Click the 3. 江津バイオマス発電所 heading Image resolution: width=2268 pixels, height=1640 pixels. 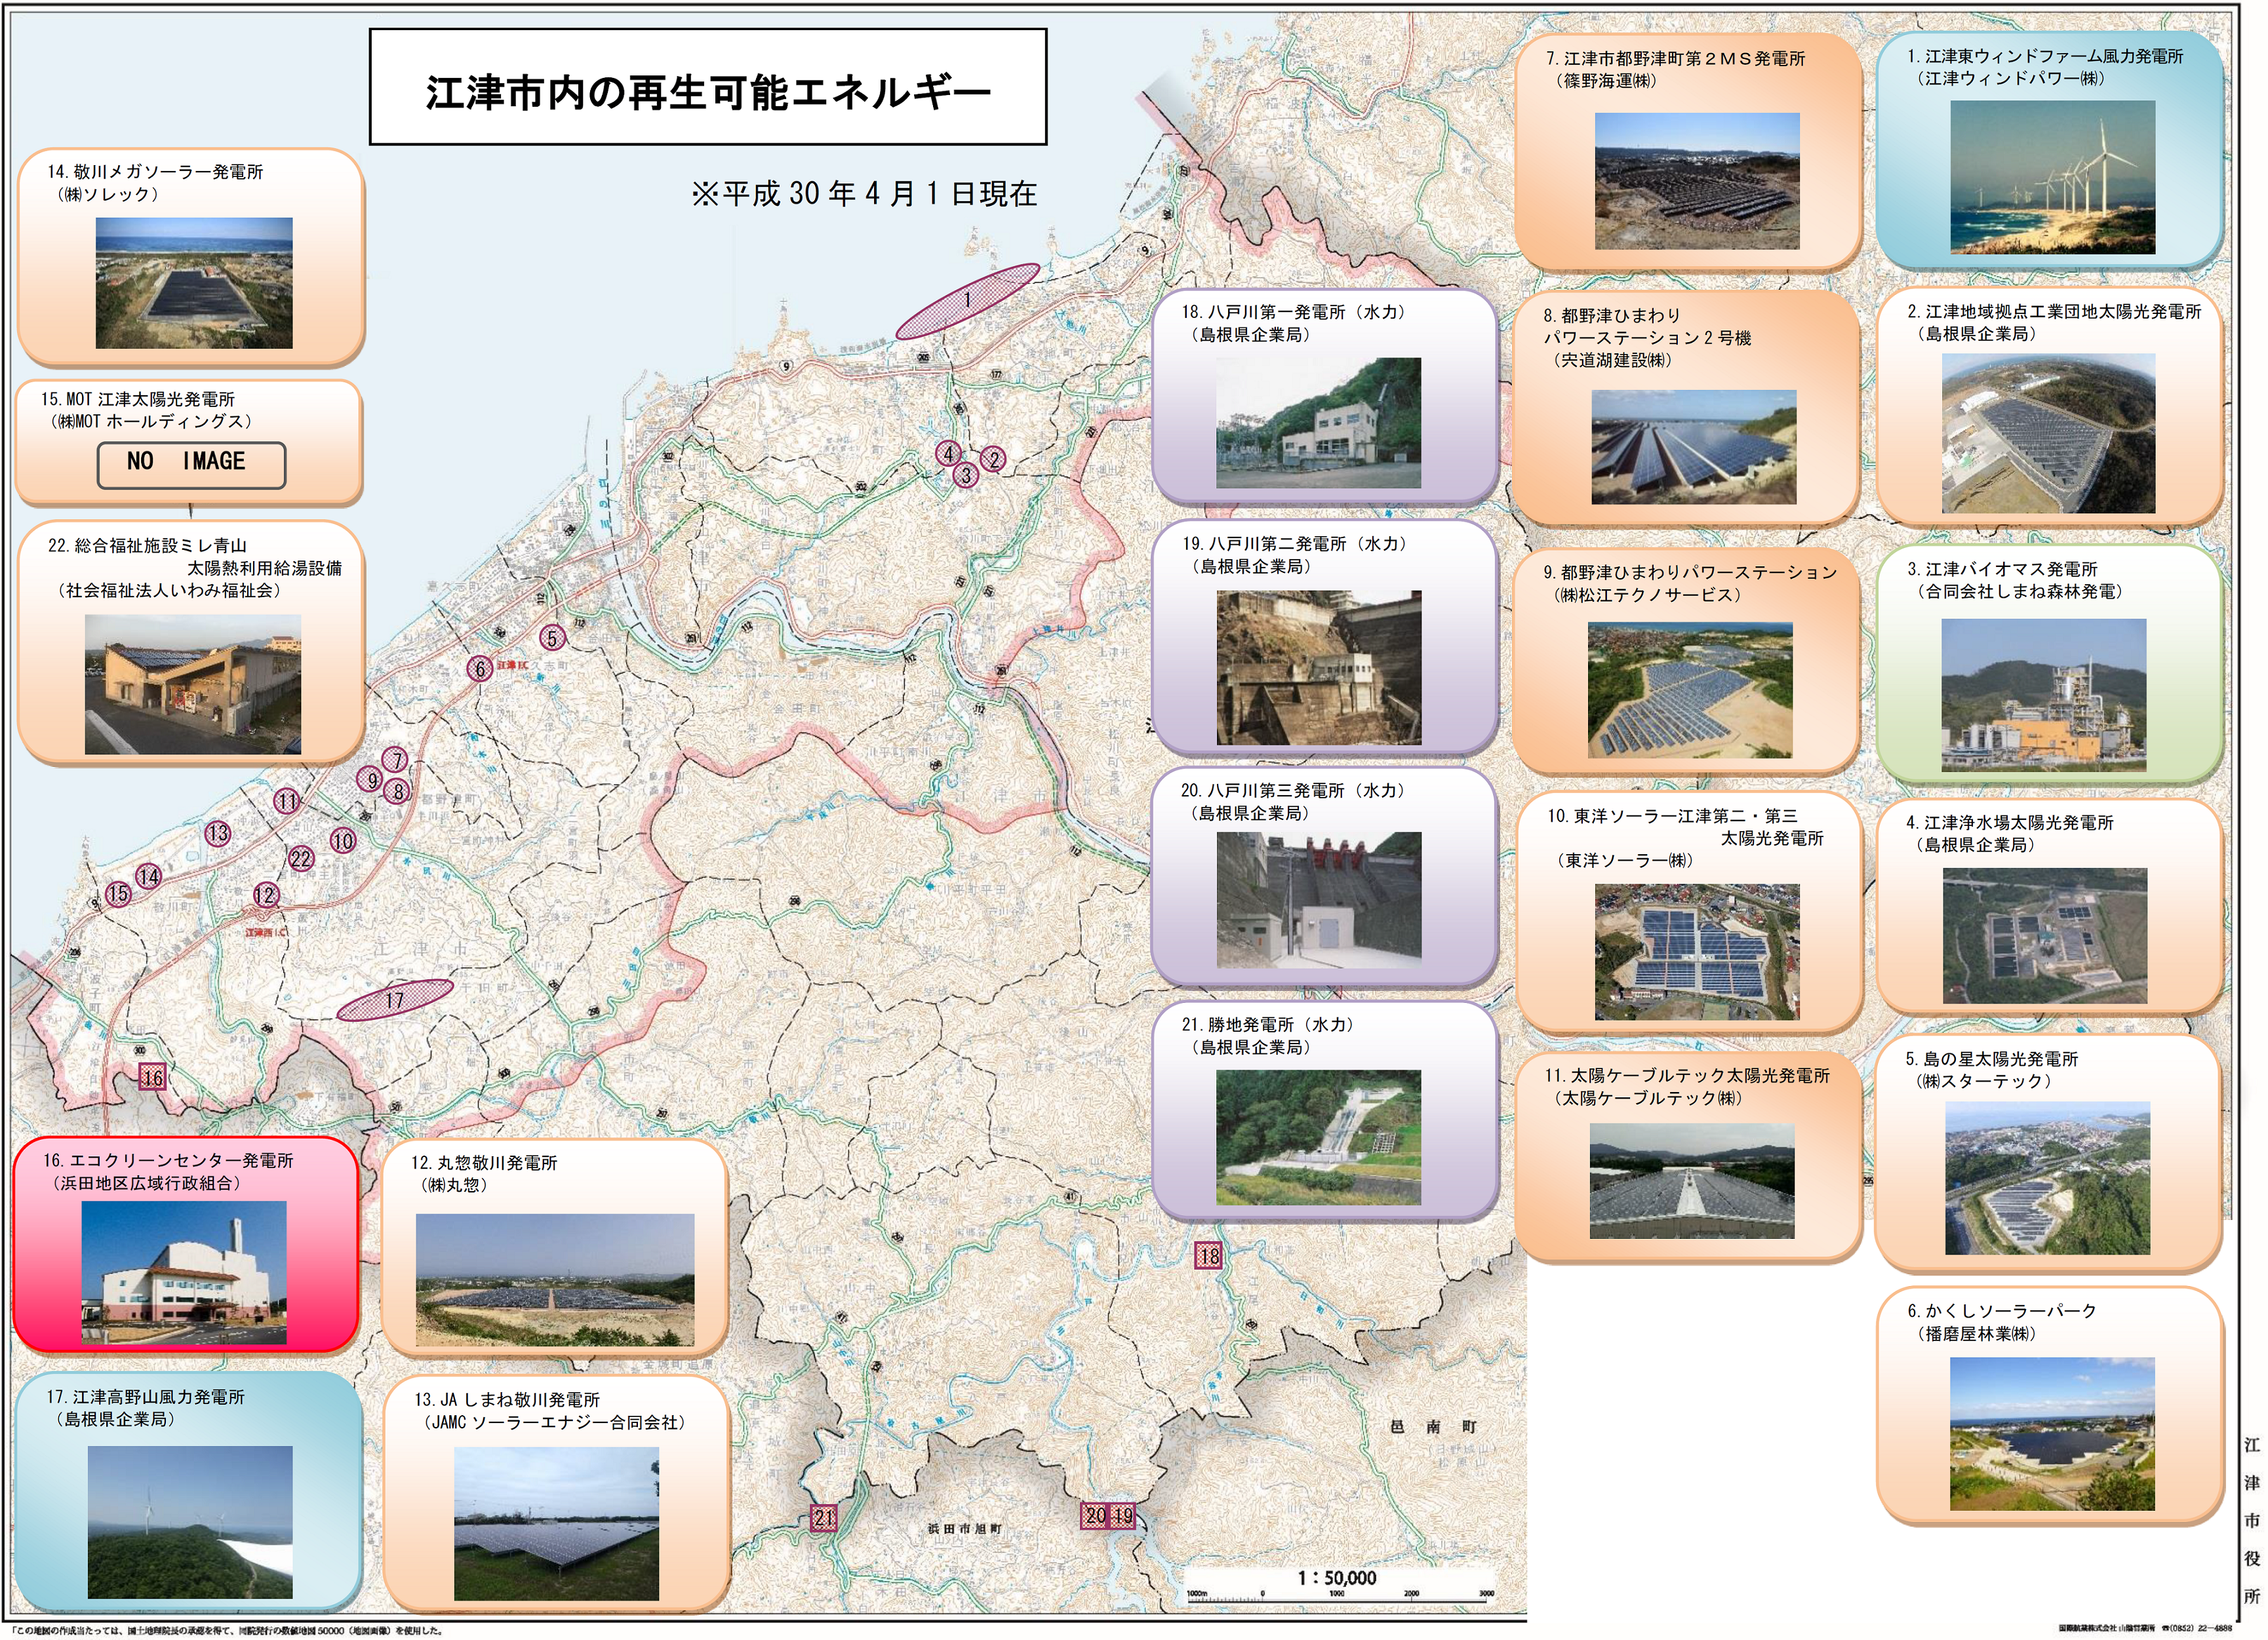[x=2002, y=569]
